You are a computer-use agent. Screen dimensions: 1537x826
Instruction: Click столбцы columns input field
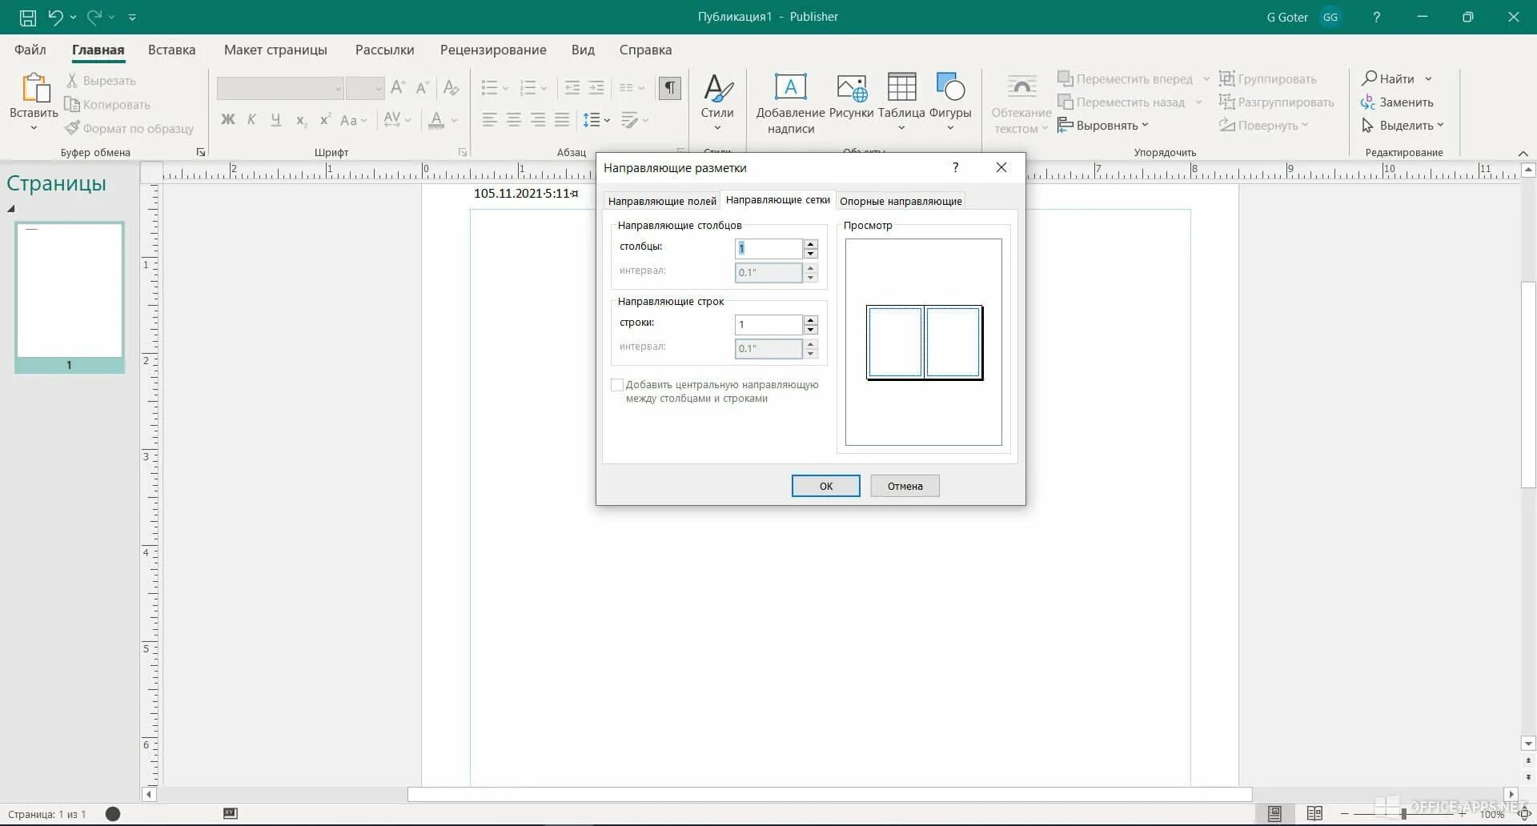[768, 248]
